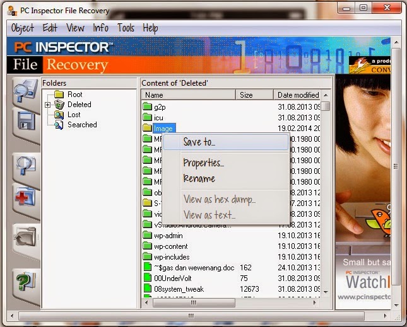The height and width of the screenshot is (327, 407).
Task: Click the wp-includes folder icon
Action: (148, 256)
